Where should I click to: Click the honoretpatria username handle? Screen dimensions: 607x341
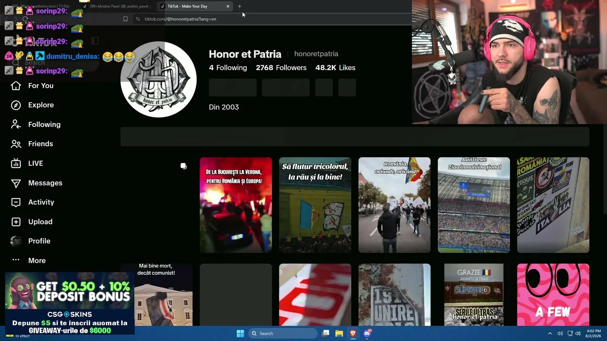(x=316, y=54)
